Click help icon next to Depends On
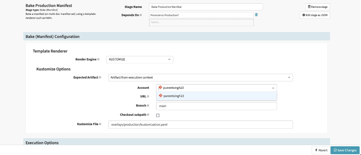The image size is (361, 155). (141, 15)
